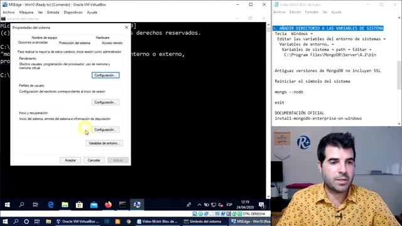
Task: Click 'Reiniciar el símbolo del sistema' line
Action: coord(312,81)
